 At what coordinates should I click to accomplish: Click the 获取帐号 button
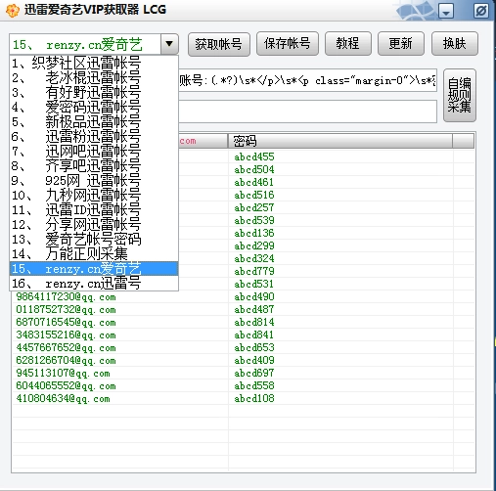point(219,44)
